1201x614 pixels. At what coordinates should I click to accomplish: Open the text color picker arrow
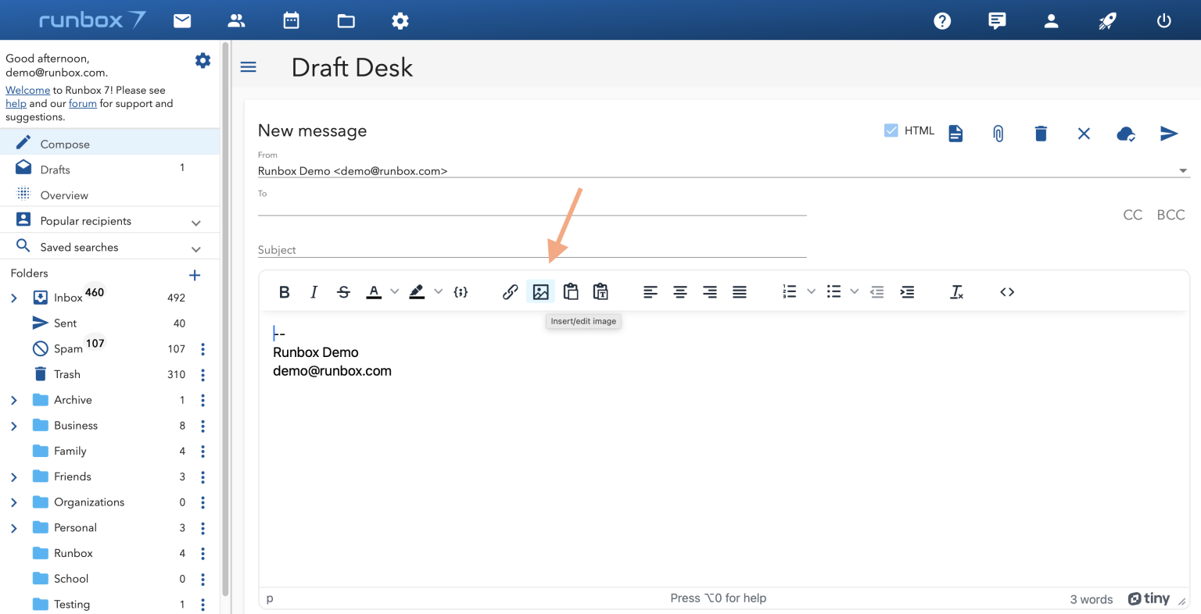tap(395, 292)
